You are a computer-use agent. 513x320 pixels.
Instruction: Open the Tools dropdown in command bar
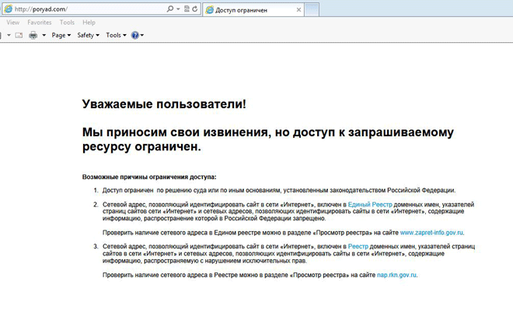(x=115, y=36)
